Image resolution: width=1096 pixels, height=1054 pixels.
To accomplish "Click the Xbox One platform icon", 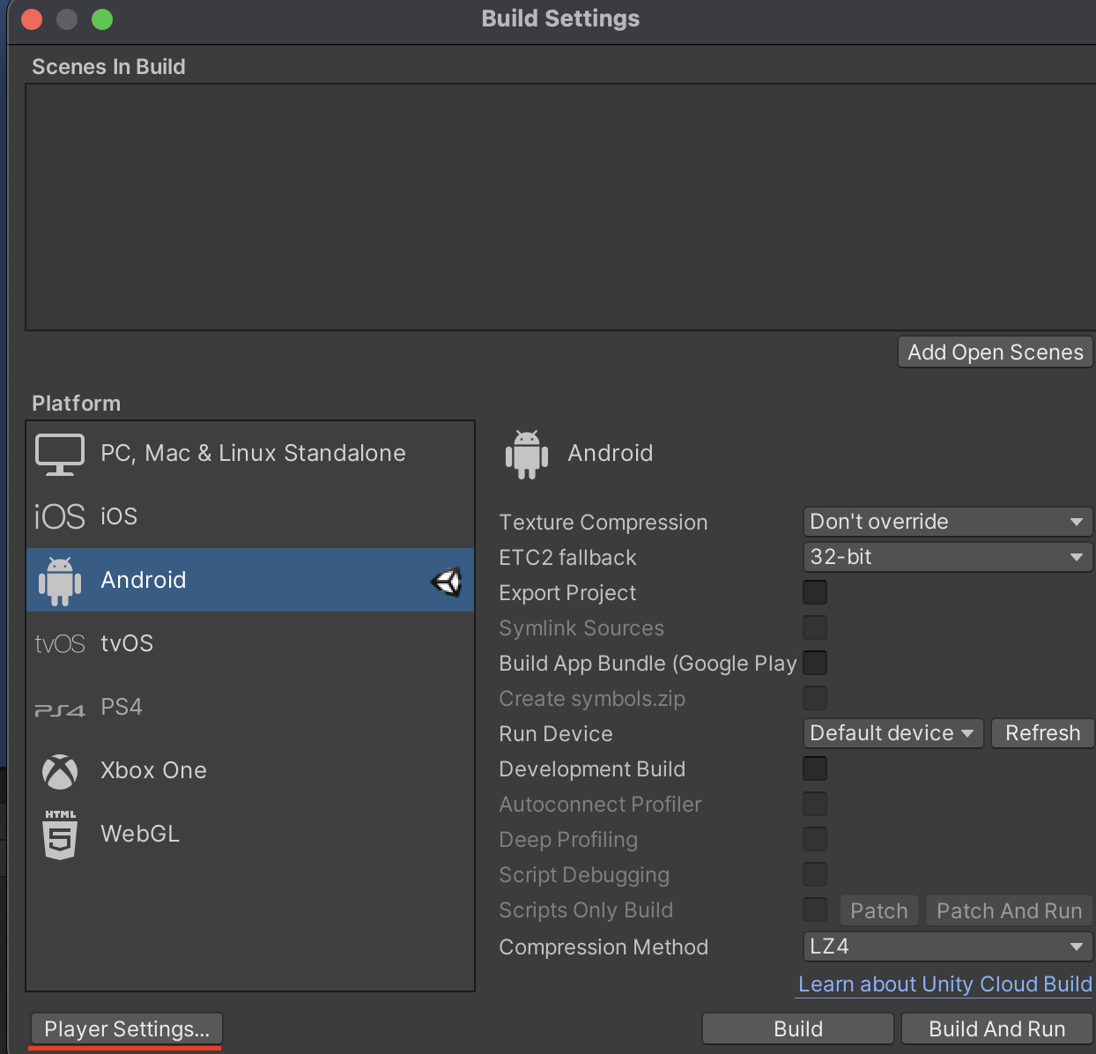I will pos(59,771).
